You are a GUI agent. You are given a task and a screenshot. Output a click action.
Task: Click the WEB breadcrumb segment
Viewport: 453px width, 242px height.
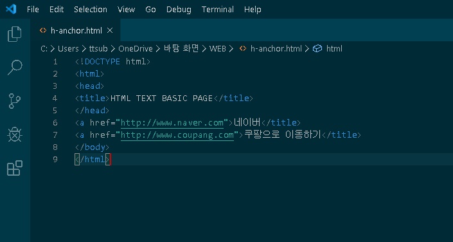point(218,49)
